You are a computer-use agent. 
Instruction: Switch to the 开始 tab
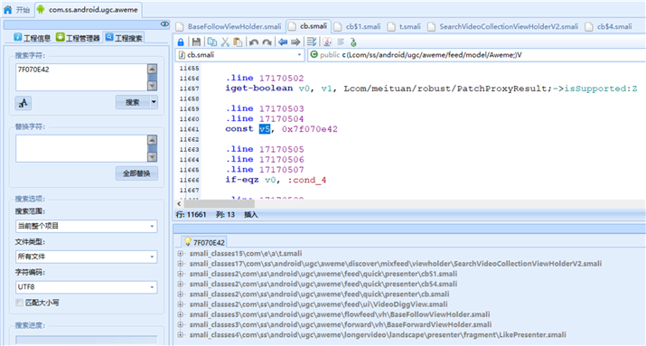click(x=17, y=10)
